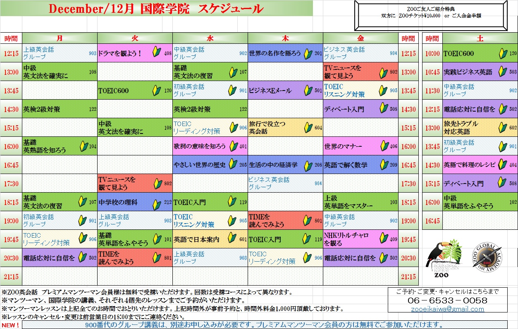The image size is (518, 329).
Task: Click the beginner mark beside ドラマを観よう！
Action: [157, 52]
